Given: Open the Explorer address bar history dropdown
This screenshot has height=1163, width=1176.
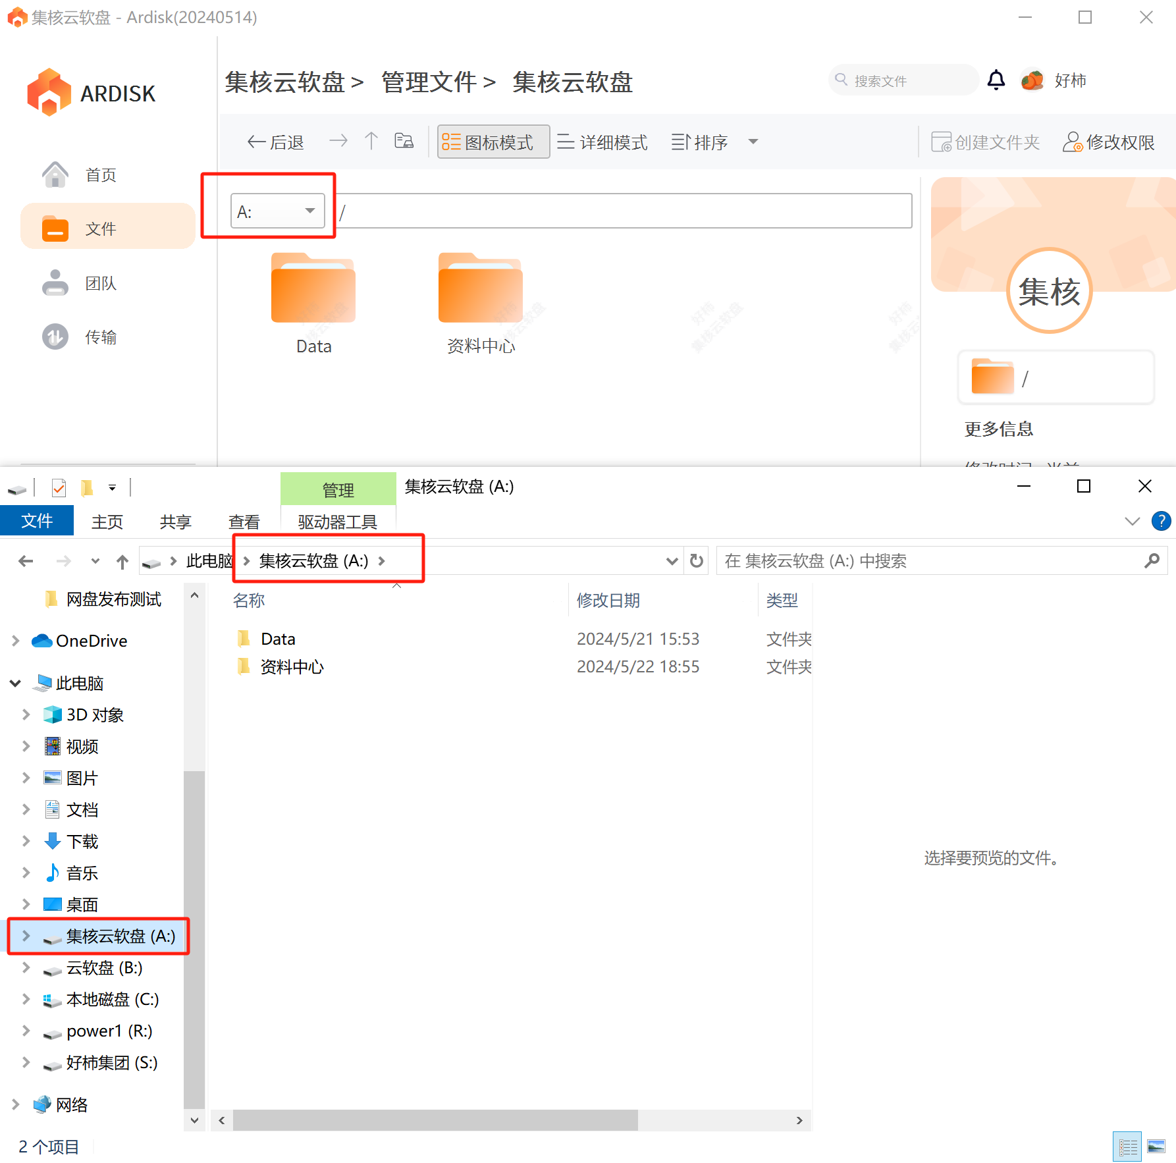Looking at the screenshot, I should tap(672, 561).
